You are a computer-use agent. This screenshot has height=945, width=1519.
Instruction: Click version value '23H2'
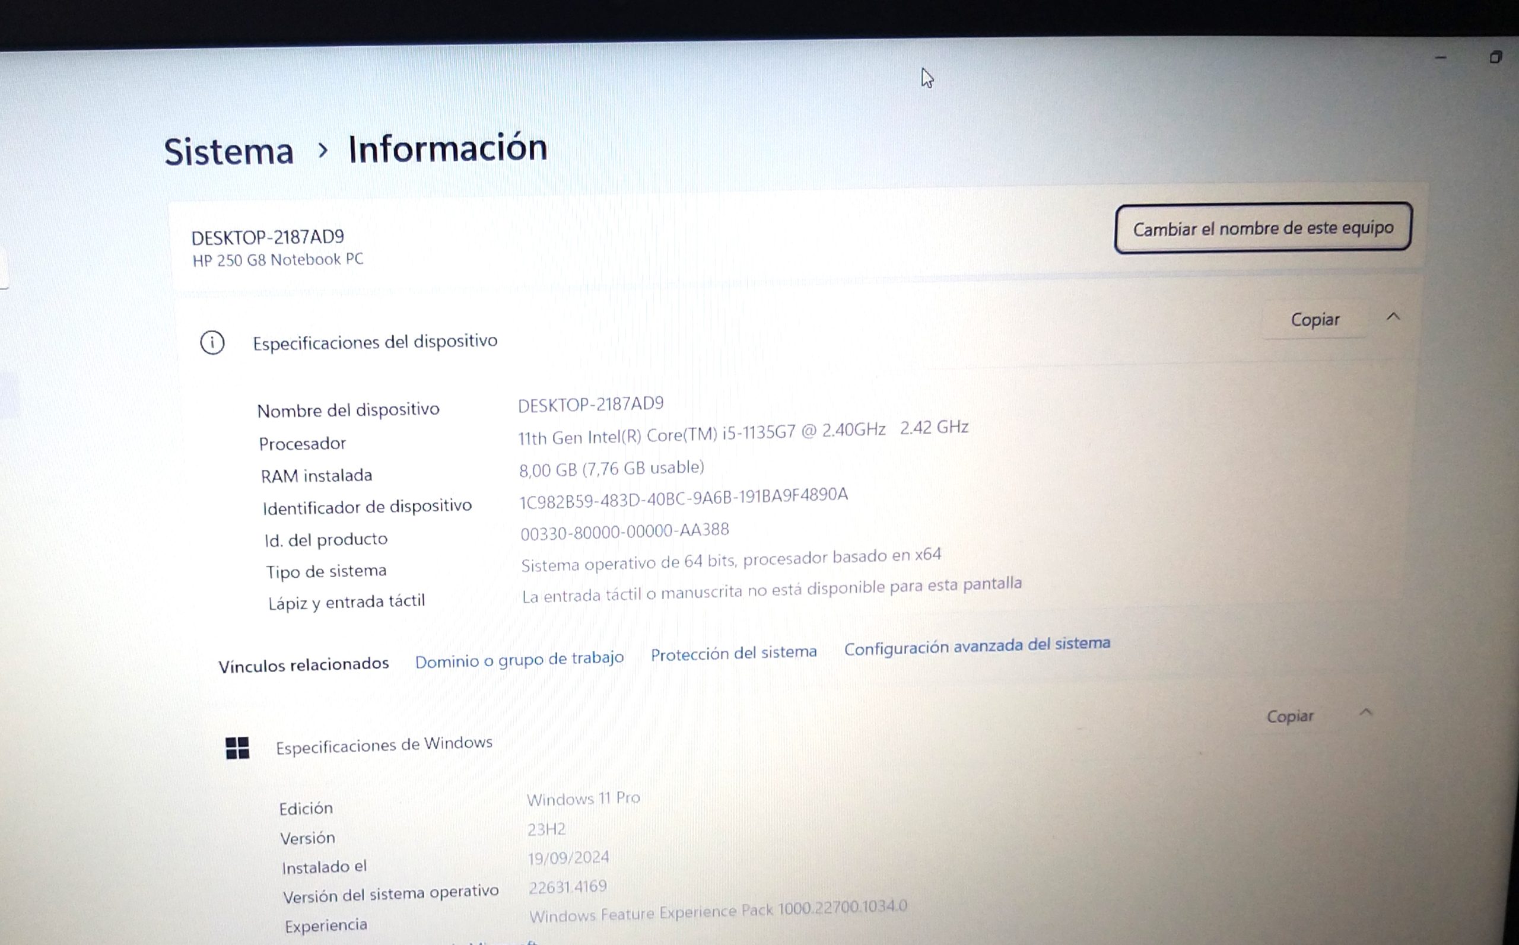tap(546, 830)
